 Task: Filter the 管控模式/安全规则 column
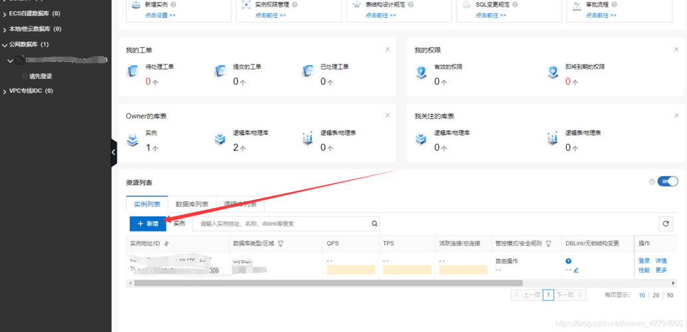coord(548,244)
